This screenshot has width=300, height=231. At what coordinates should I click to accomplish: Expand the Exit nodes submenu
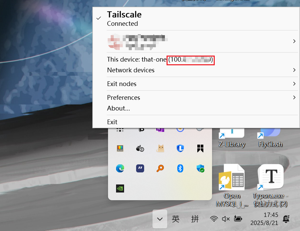(x=196, y=84)
